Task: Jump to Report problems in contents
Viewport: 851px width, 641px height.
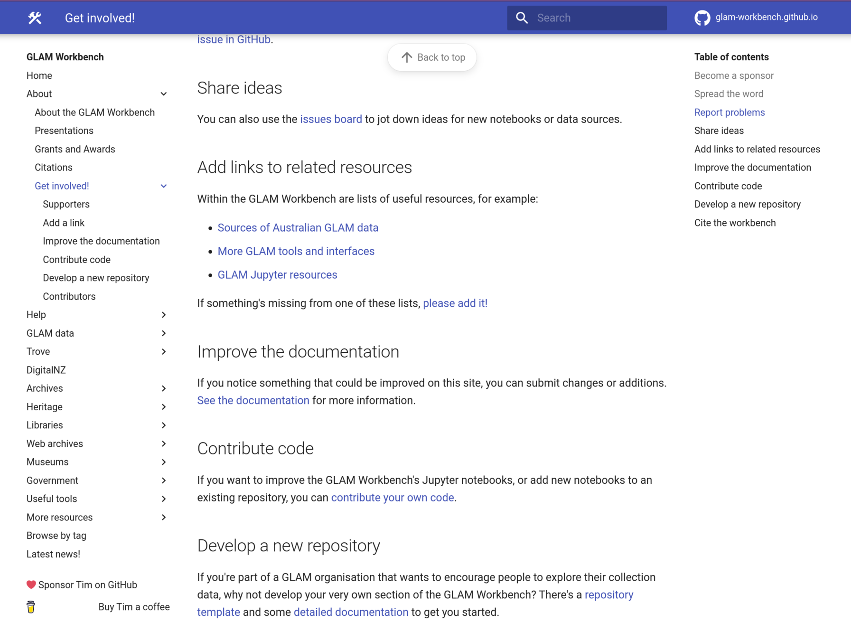Action: 729,113
